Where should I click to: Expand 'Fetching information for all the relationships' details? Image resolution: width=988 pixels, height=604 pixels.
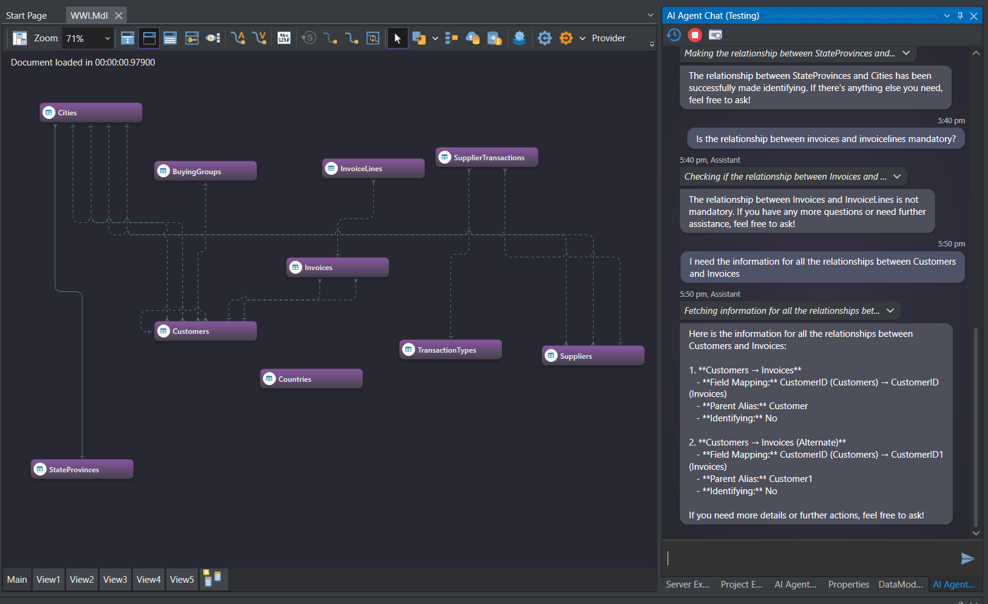[890, 311]
